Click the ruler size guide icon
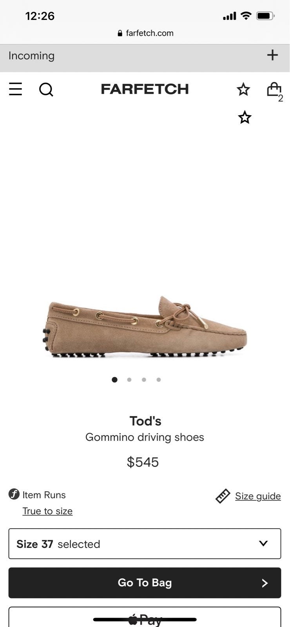 point(223,496)
